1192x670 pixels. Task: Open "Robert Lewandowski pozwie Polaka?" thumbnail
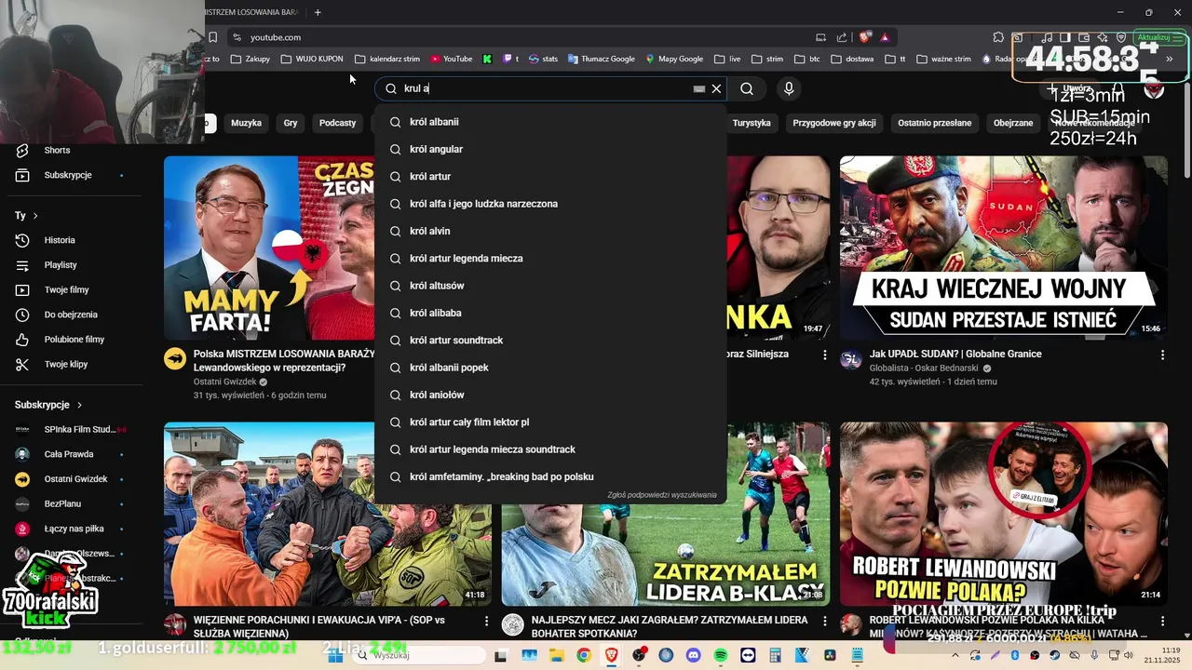click(x=1004, y=515)
